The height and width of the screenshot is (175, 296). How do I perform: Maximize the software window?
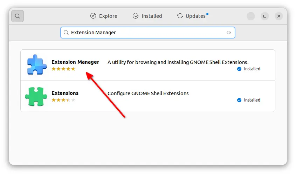265,16
